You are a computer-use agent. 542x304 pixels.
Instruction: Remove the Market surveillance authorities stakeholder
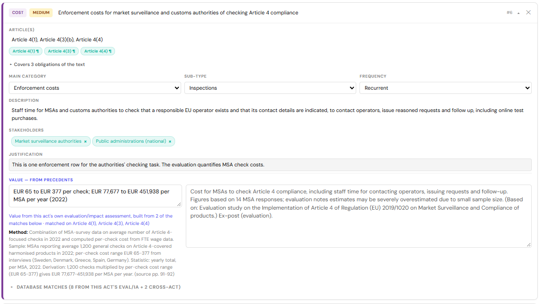click(85, 141)
